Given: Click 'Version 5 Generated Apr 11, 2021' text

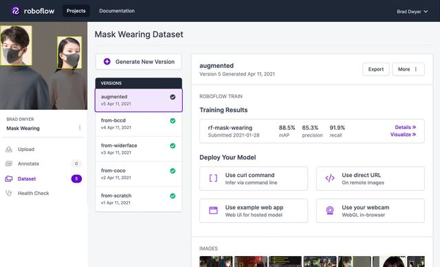Looking at the screenshot, I should [x=237, y=74].
